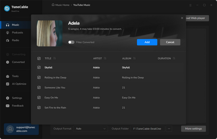Viewport: 217px width, 139px height.
Task: Open Settings from the sidebar
Action: pos(17,98)
